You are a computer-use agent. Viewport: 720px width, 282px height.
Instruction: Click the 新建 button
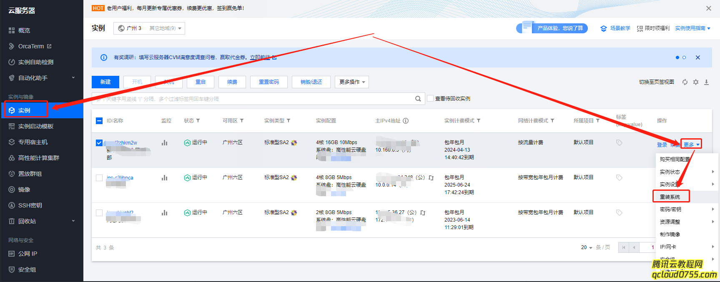tap(105, 82)
